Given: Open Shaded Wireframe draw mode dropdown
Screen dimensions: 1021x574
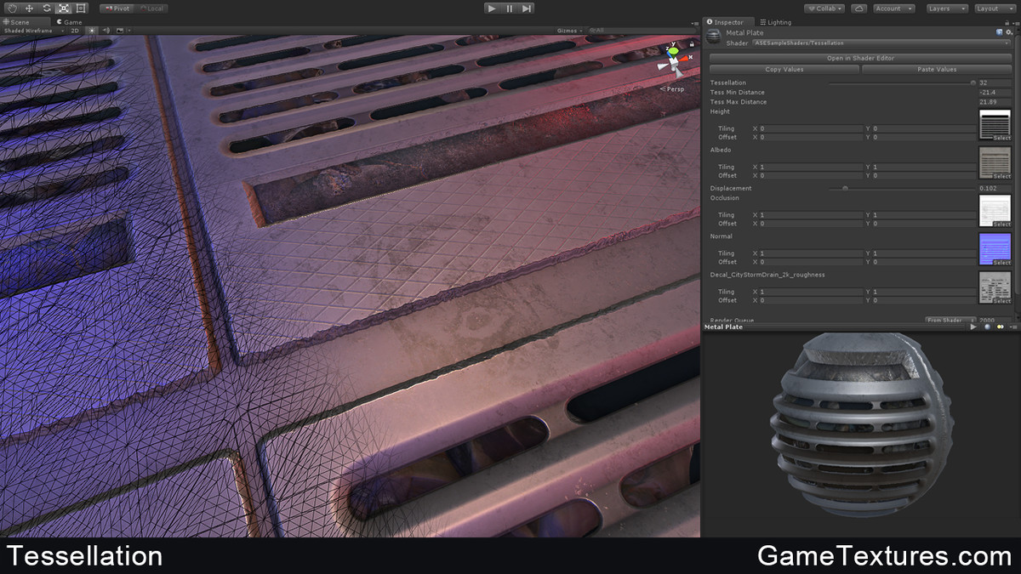Looking at the screenshot, I should pyautogui.click(x=32, y=31).
